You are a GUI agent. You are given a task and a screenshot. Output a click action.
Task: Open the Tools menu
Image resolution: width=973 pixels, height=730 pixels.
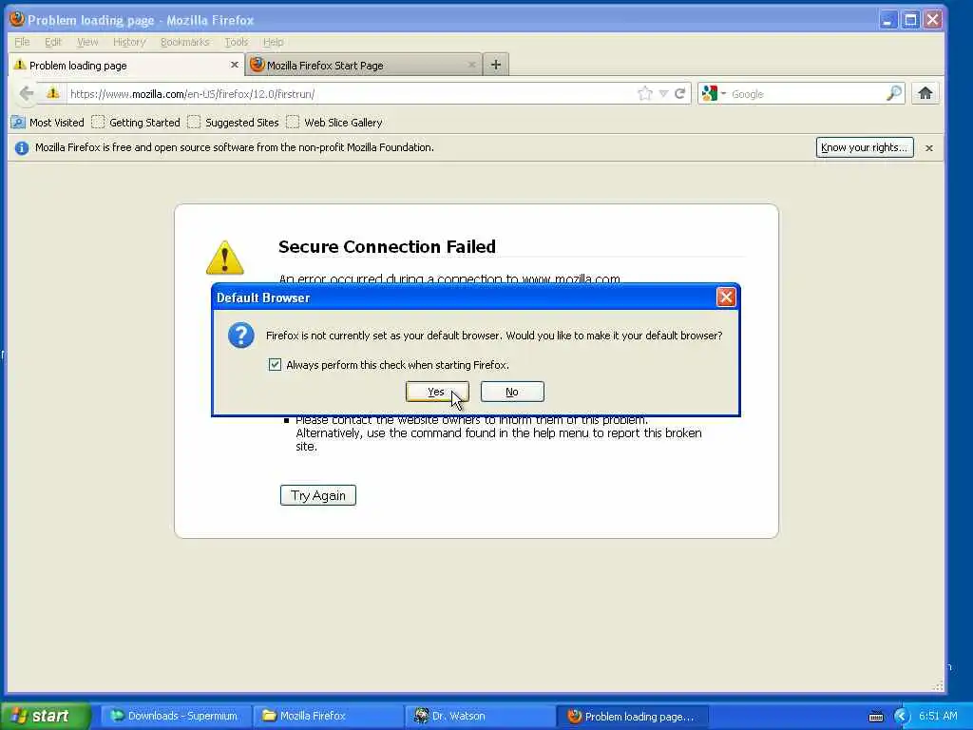tap(237, 42)
